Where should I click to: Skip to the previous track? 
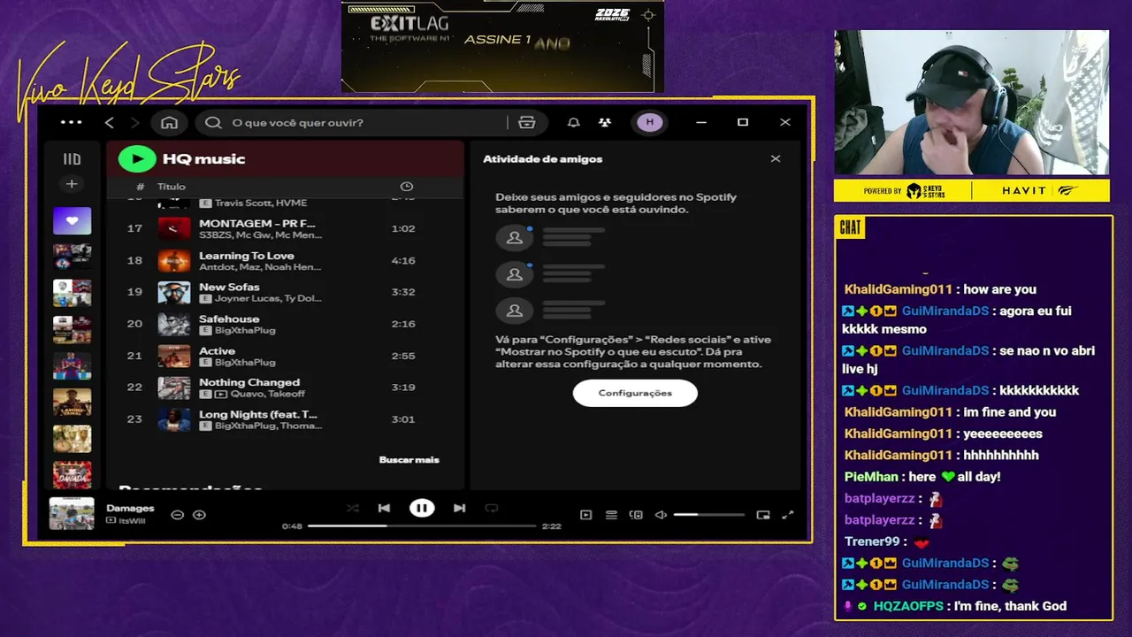click(x=384, y=508)
